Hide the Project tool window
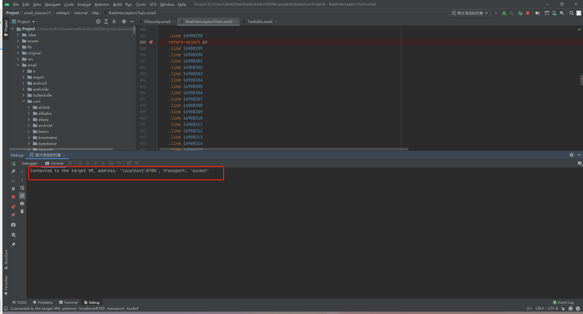Screen dimensions: 583x314 coord(132,21)
